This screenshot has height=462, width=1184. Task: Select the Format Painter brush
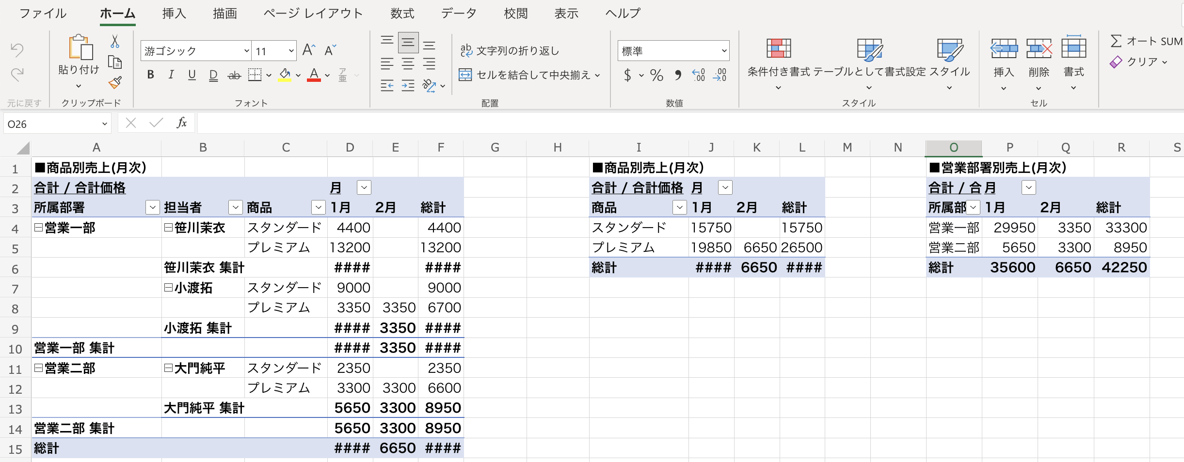pos(115,83)
